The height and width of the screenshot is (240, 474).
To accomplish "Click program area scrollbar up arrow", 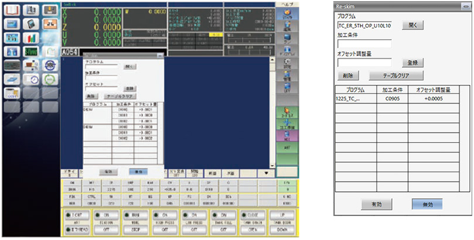I will coord(272,60).
